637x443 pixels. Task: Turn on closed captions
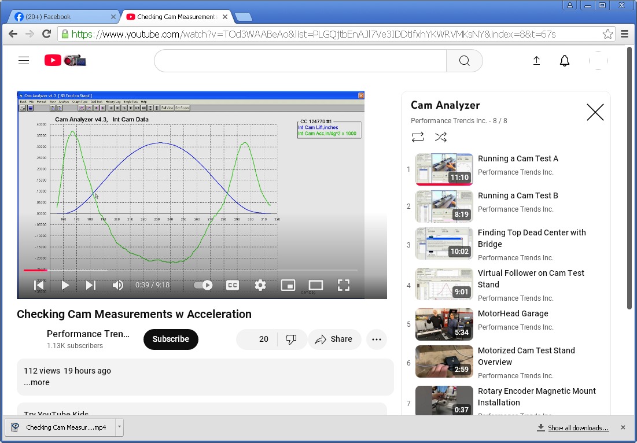[x=233, y=285]
